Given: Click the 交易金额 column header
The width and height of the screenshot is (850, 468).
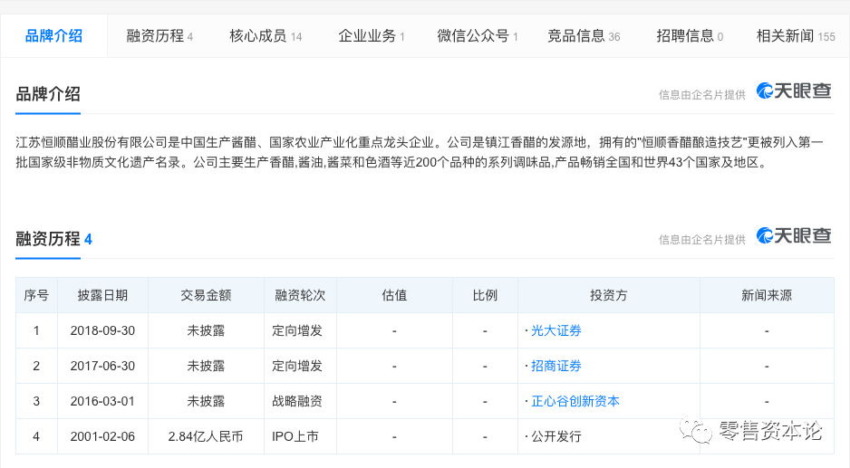Looking at the screenshot, I should tap(206, 295).
